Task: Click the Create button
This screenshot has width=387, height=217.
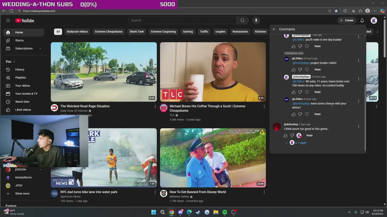Action: pyautogui.click(x=346, y=20)
